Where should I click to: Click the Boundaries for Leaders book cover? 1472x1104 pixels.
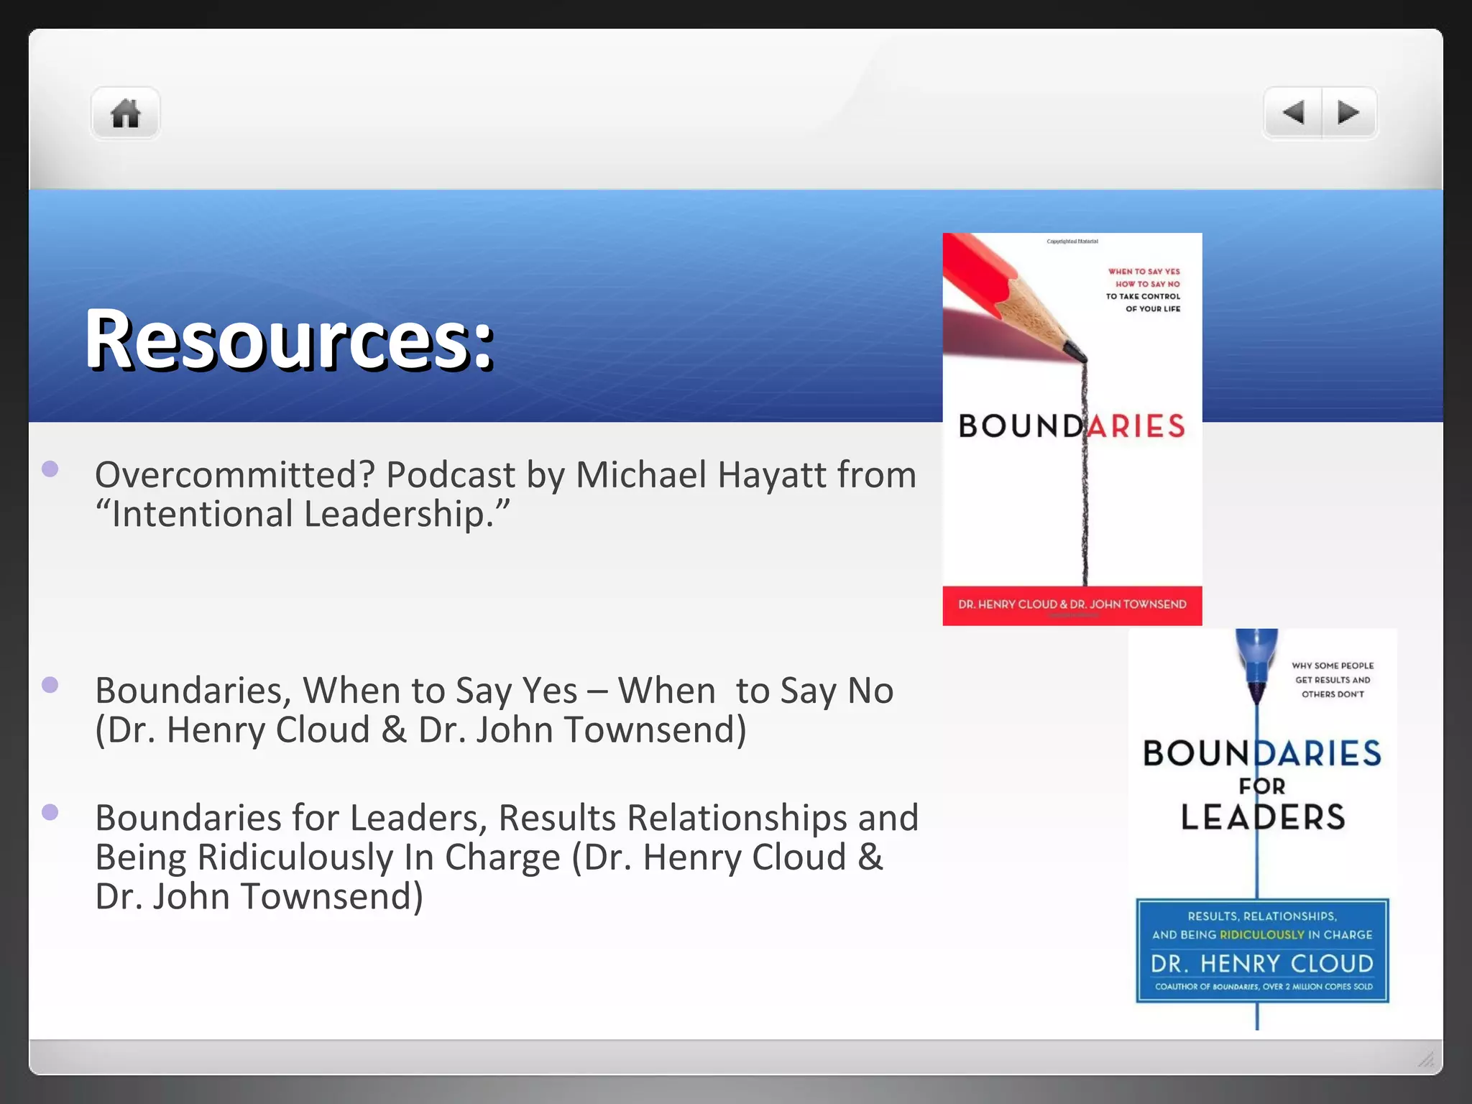point(1263,829)
